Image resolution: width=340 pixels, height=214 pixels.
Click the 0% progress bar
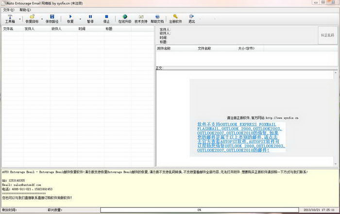(x=200, y=210)
